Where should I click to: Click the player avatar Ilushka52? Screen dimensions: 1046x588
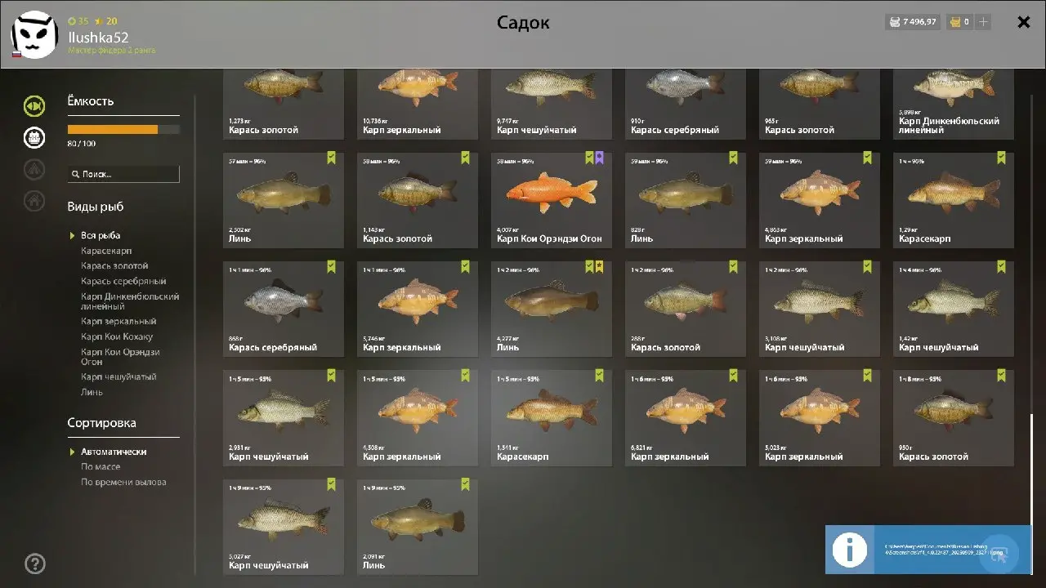(34, 35)
